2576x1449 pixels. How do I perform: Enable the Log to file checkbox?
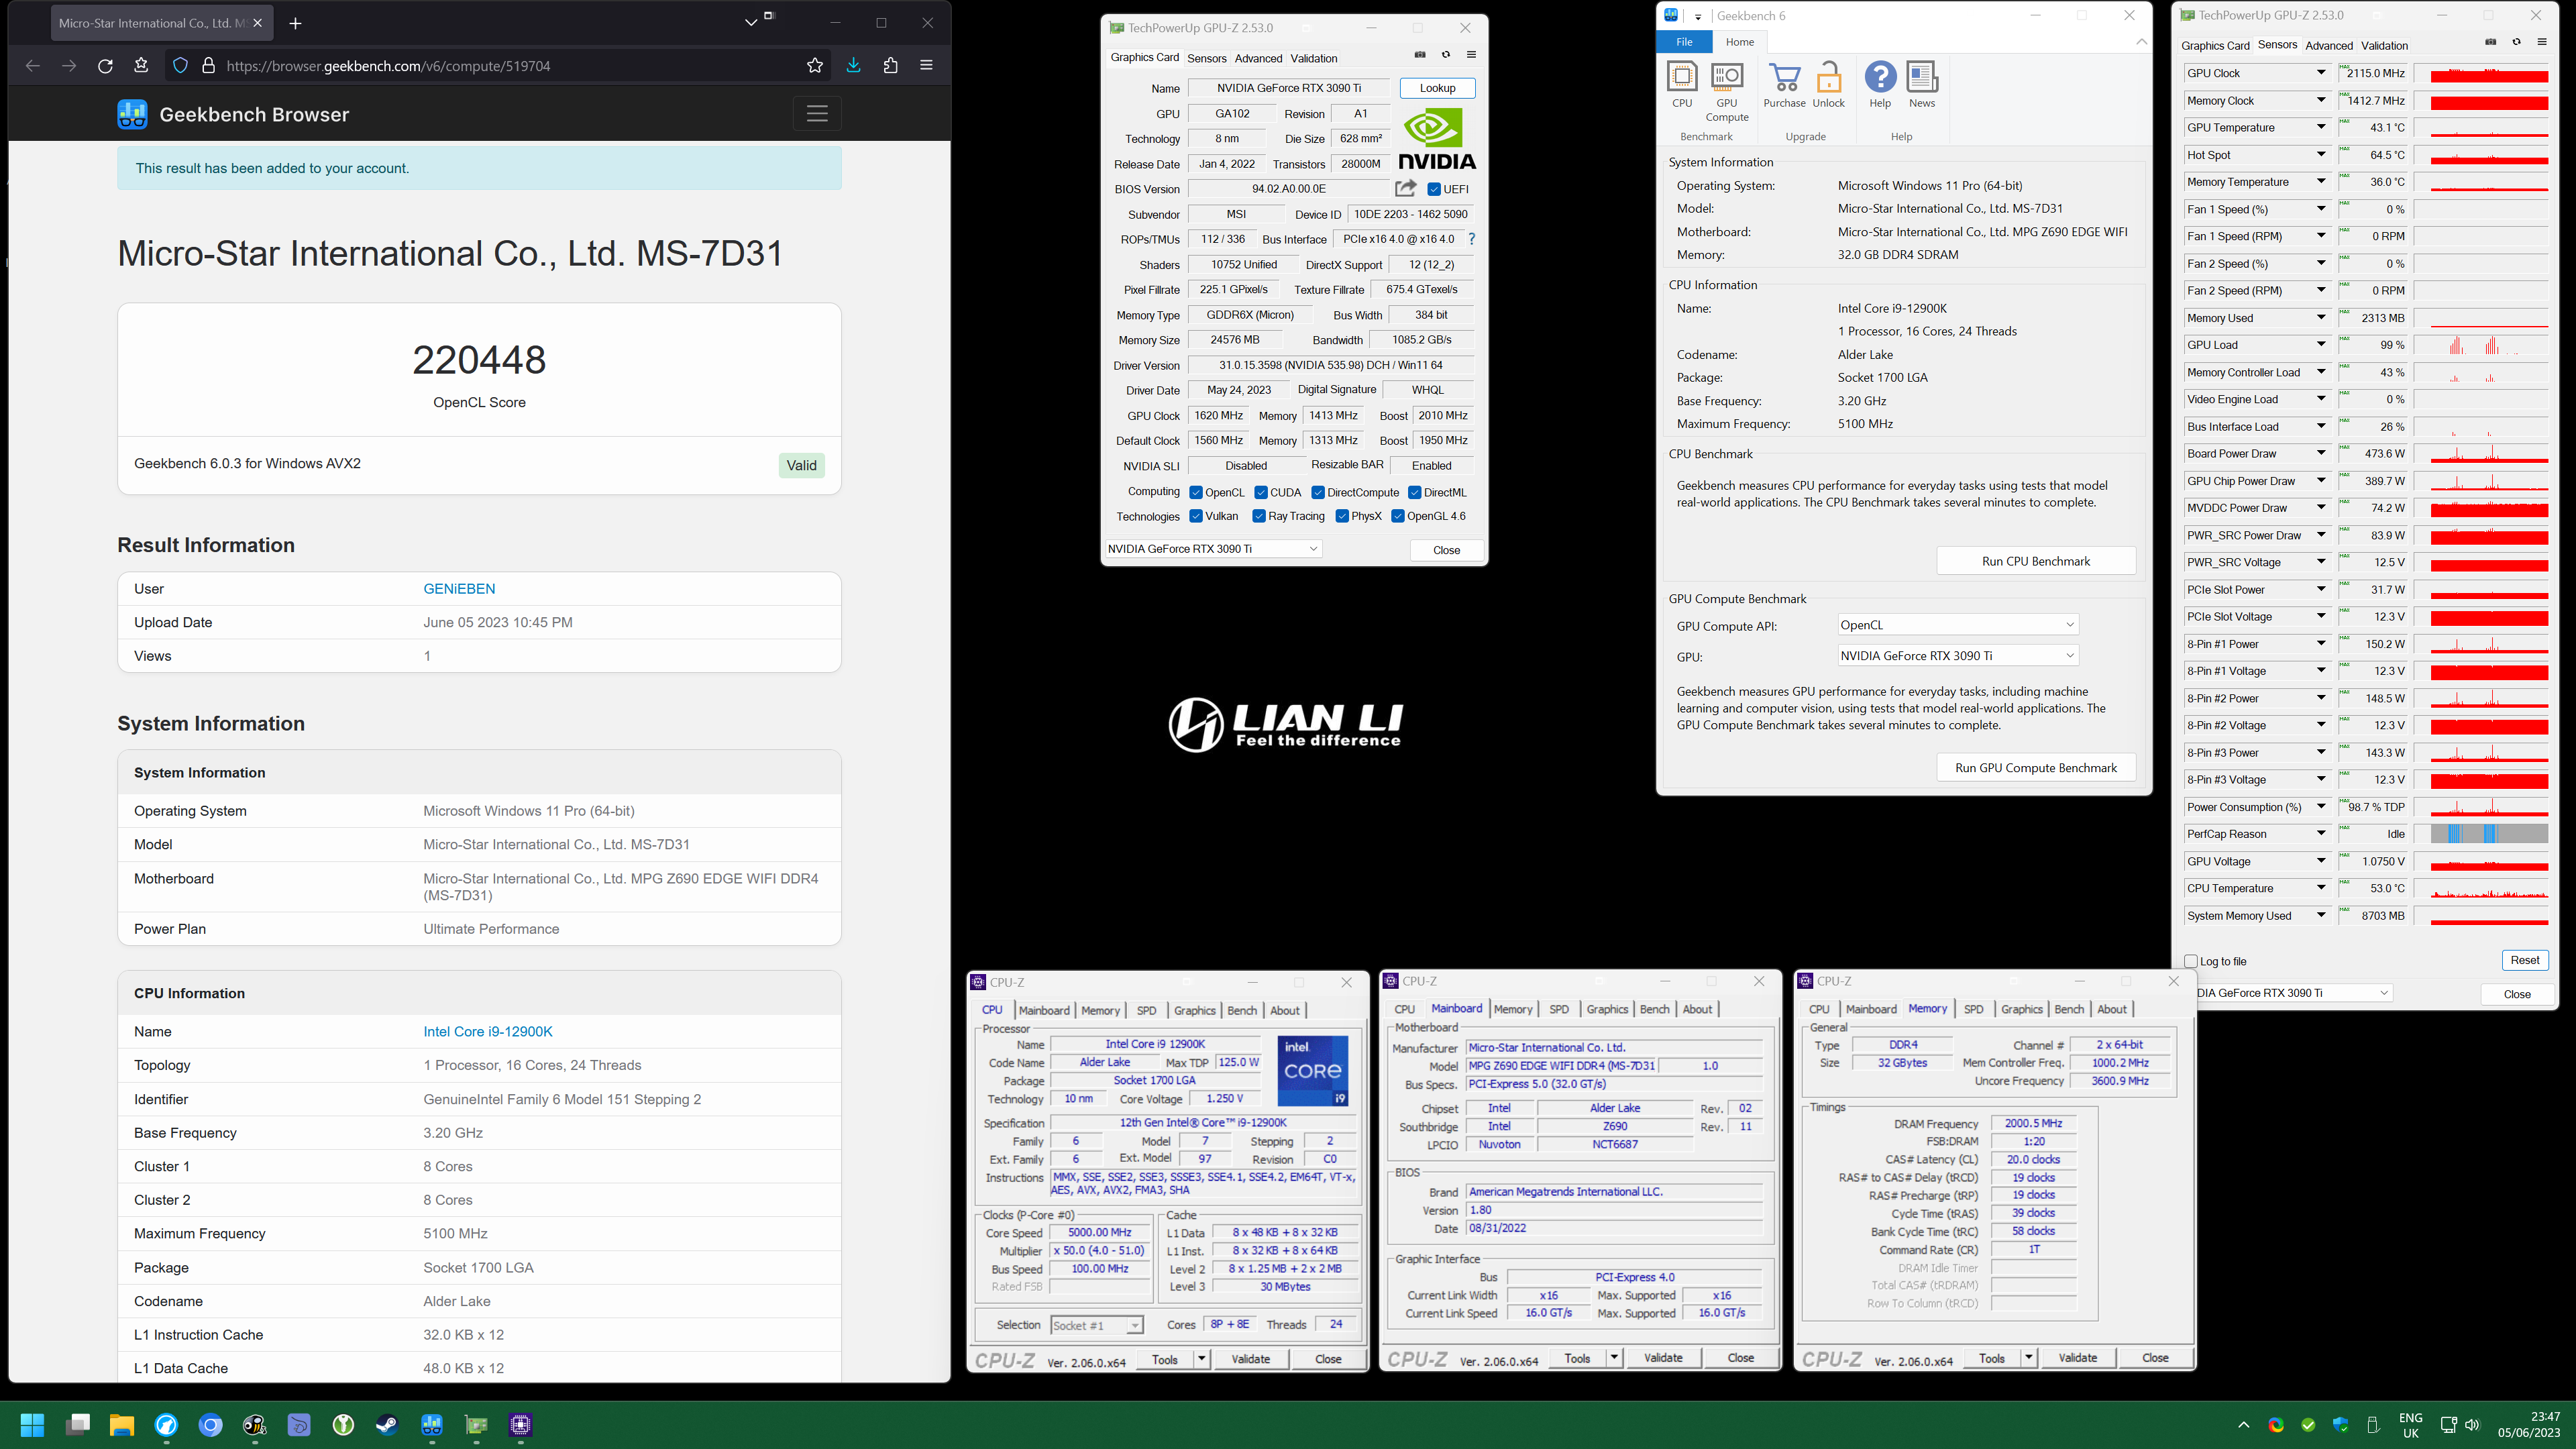pos(2191,961)
